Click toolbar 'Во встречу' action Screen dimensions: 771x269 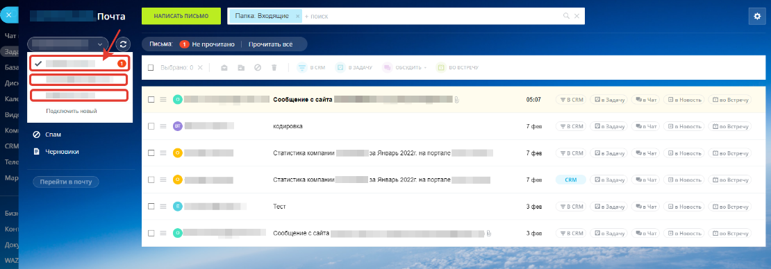pos(458,67)
